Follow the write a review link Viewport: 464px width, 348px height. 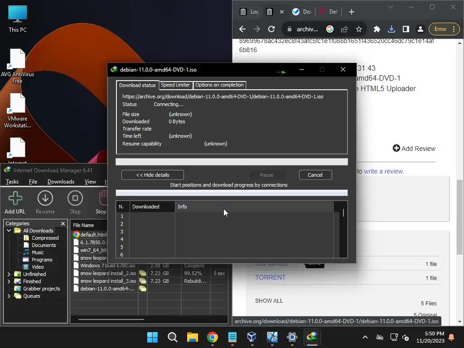point(384,171)
